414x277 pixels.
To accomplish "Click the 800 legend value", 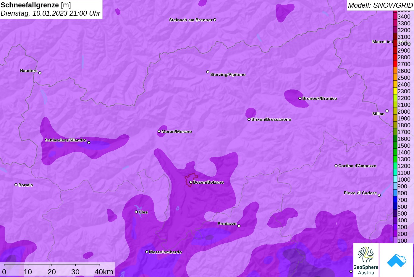I will [402, 193].
